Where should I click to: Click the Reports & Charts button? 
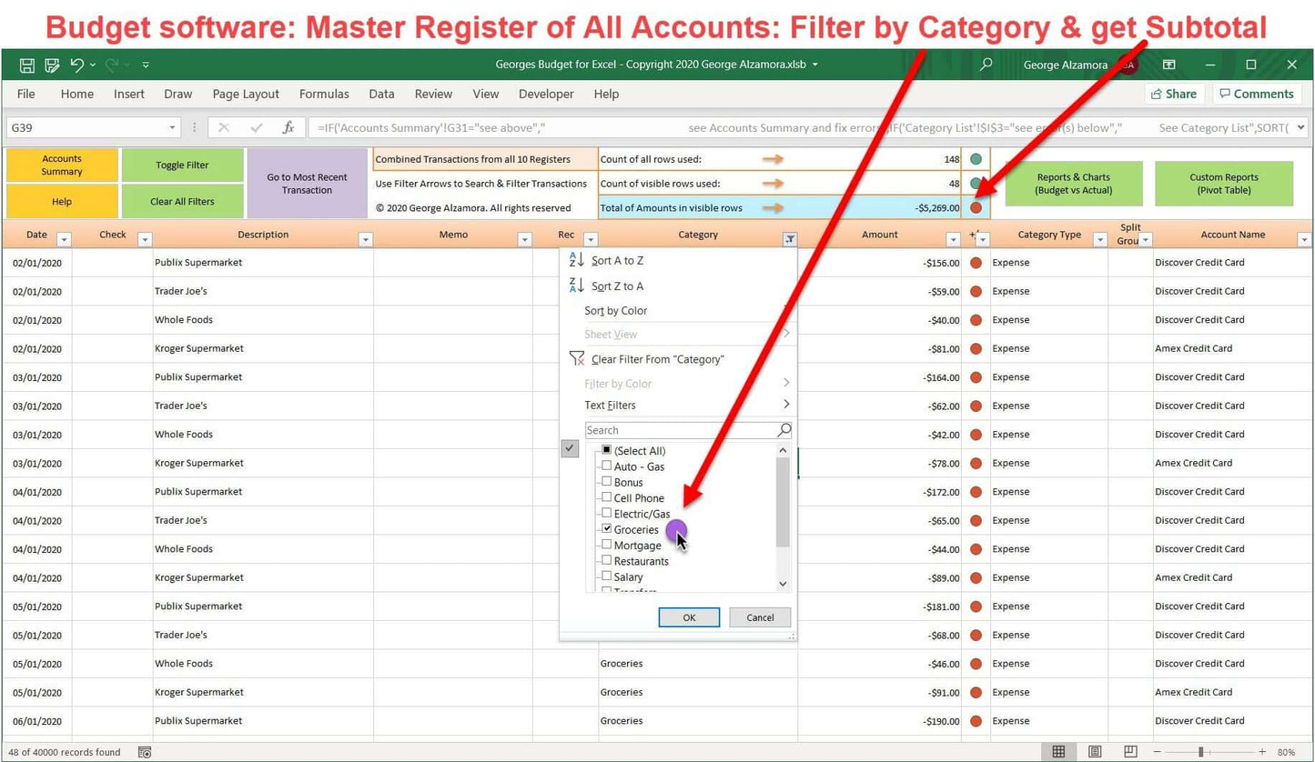coord(1072,184)
